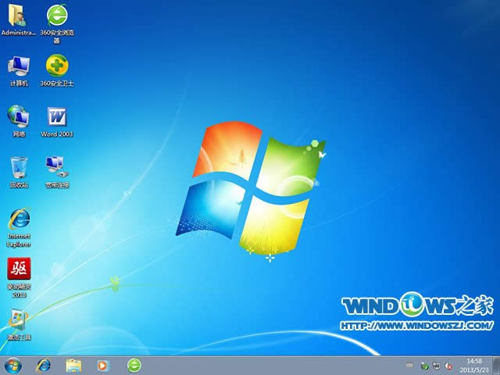
Task: Open the network status tray icon
Action: click(x=437, y=365)
